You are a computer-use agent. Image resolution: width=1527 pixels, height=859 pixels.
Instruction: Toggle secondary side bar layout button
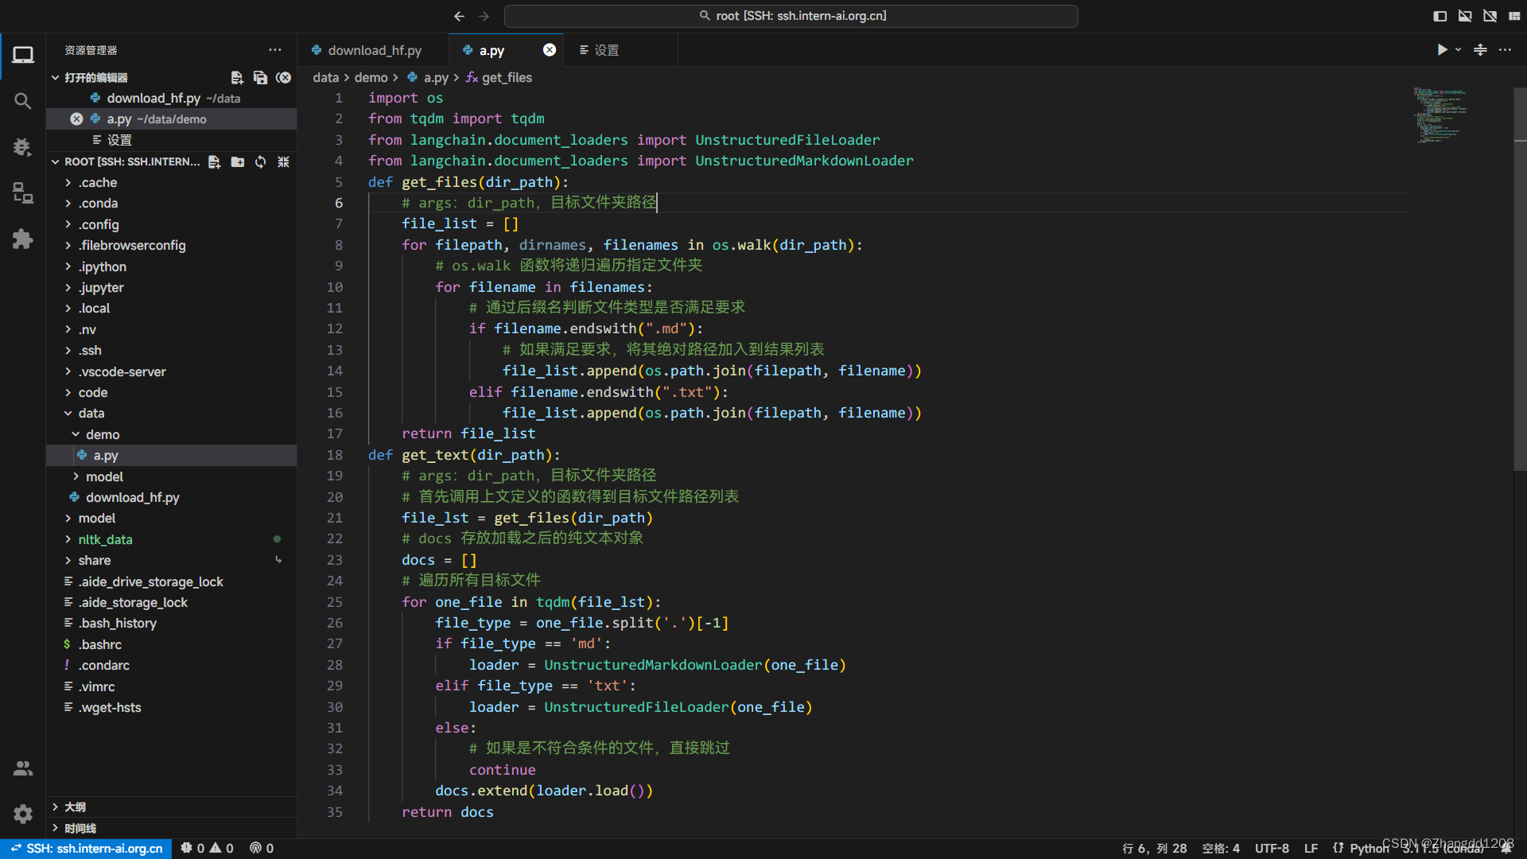click(x=1490, y=16)
